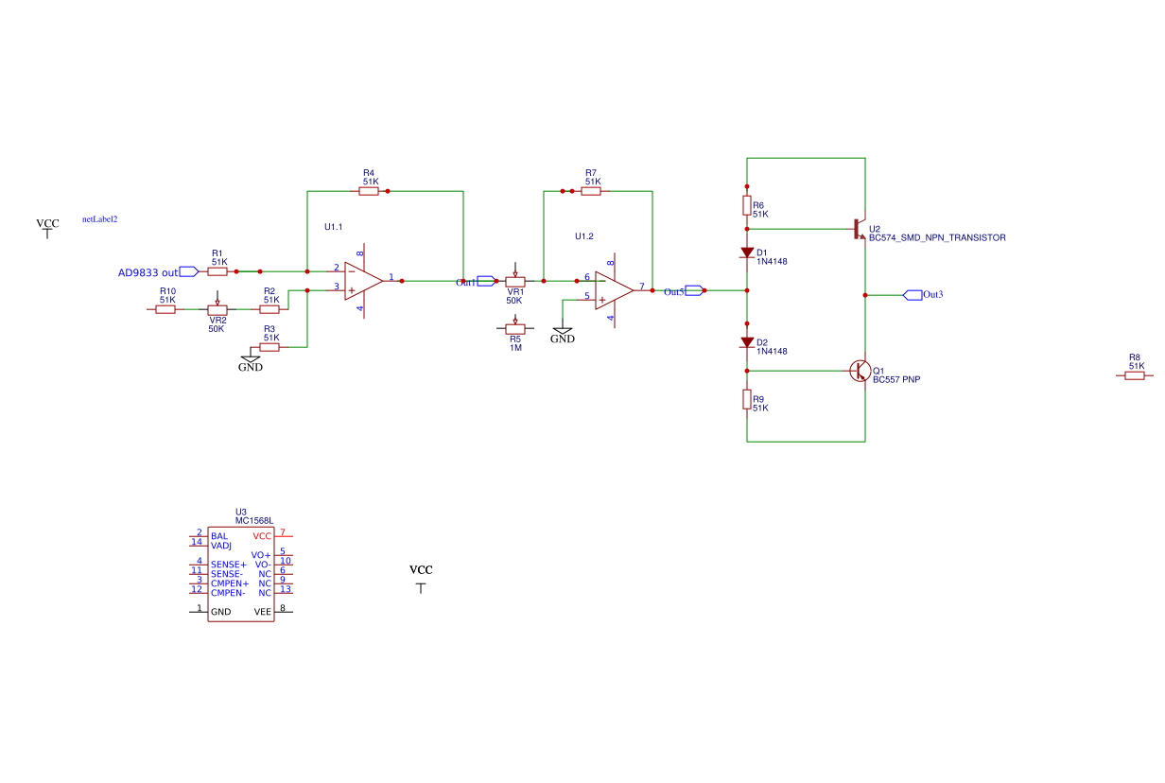Click the 50K value under VR1
Image resolution: width=1165 pixels, height=783 pixels.
pos(514,301)
